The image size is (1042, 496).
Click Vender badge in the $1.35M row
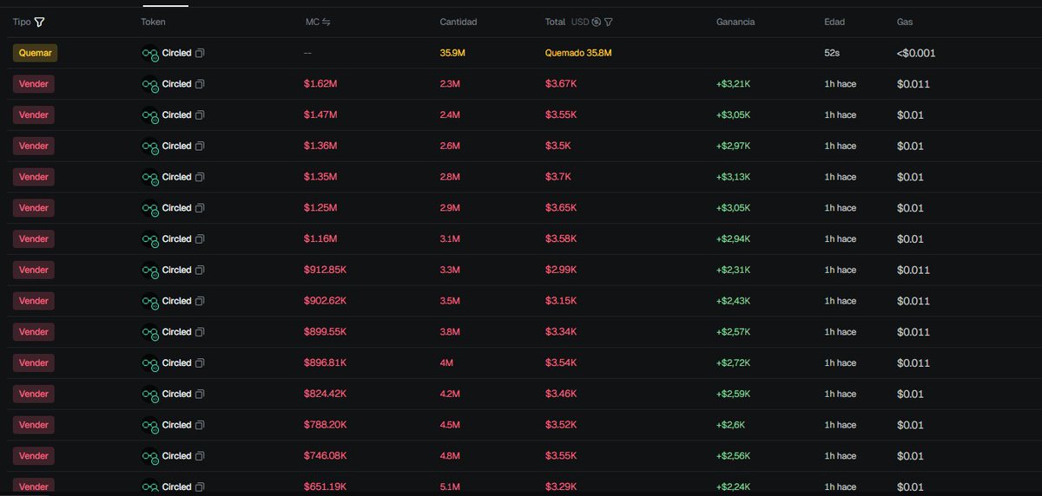click(x=34, y=177)
